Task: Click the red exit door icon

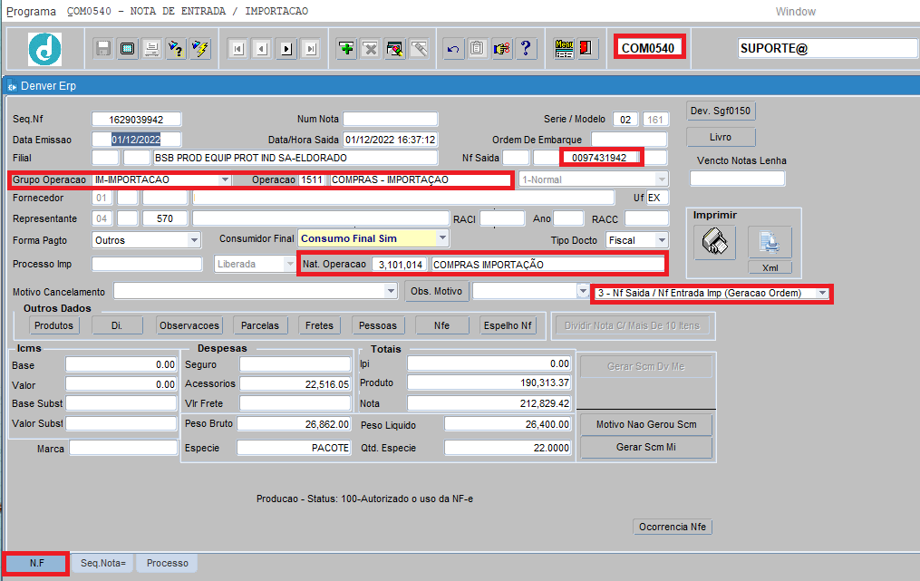Action: coord(586,49)
